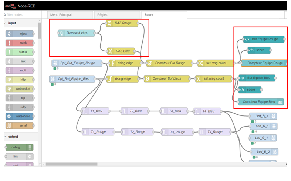The height and width of the screenshot is (181, 291).
Task: Click the filter nodes search field
Action: click(22, 15)
